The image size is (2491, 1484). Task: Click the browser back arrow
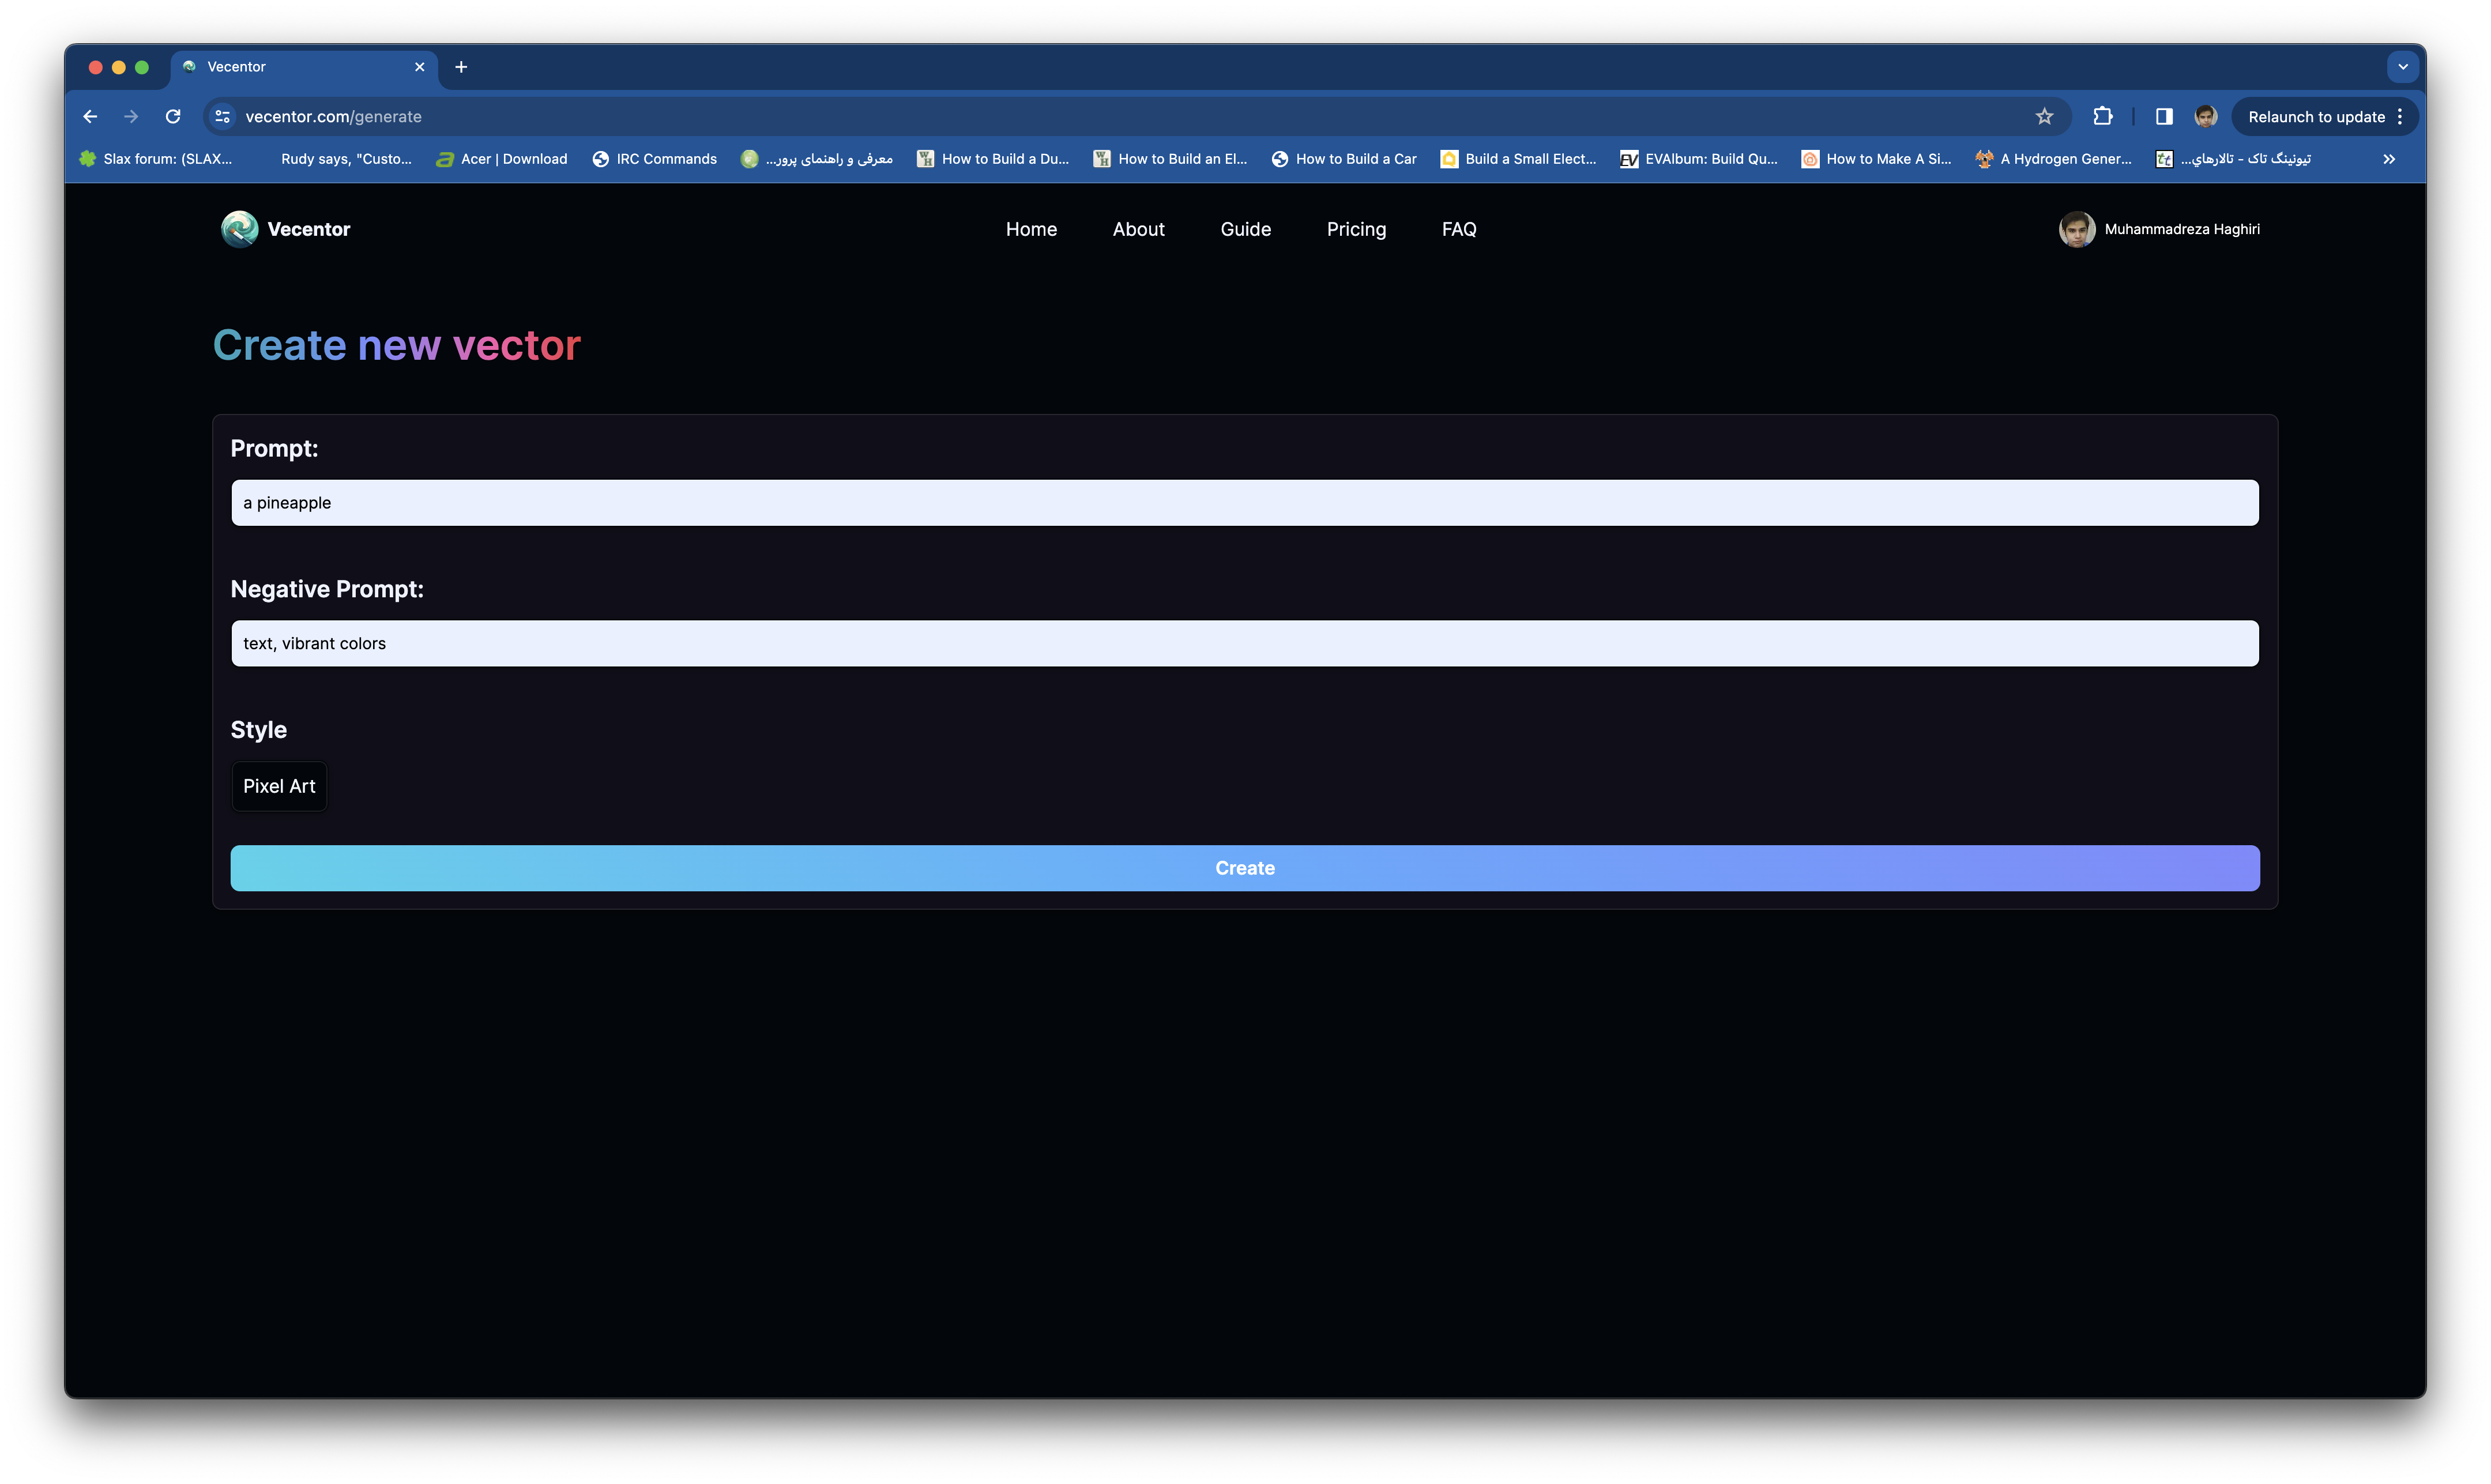click(90, 117)
